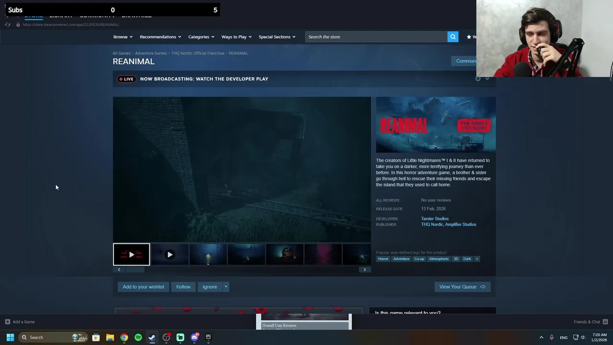Viewport: 613px width, 345px height.
Task: Open File Explorer from taskbar
Action: pos(110,337)
